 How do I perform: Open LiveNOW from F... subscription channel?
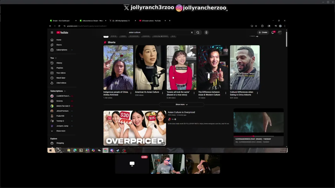pos(63,96)
